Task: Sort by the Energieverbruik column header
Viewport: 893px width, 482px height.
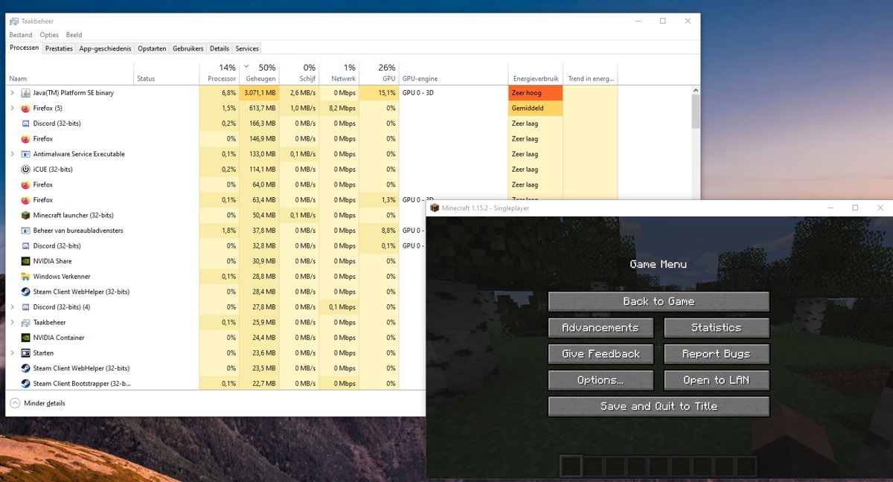Action: coord(536,73)
